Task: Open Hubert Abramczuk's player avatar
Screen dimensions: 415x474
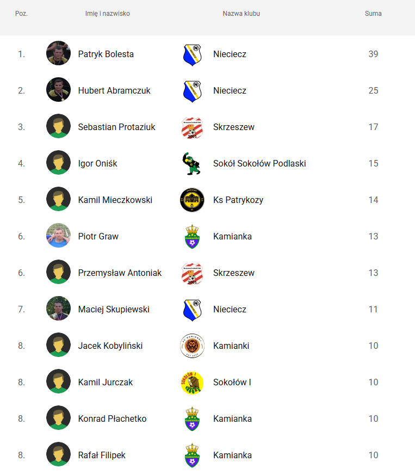Action: point(58,90)
